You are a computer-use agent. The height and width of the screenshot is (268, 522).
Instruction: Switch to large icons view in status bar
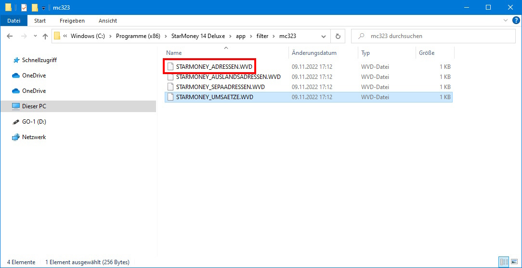point(514,262)
